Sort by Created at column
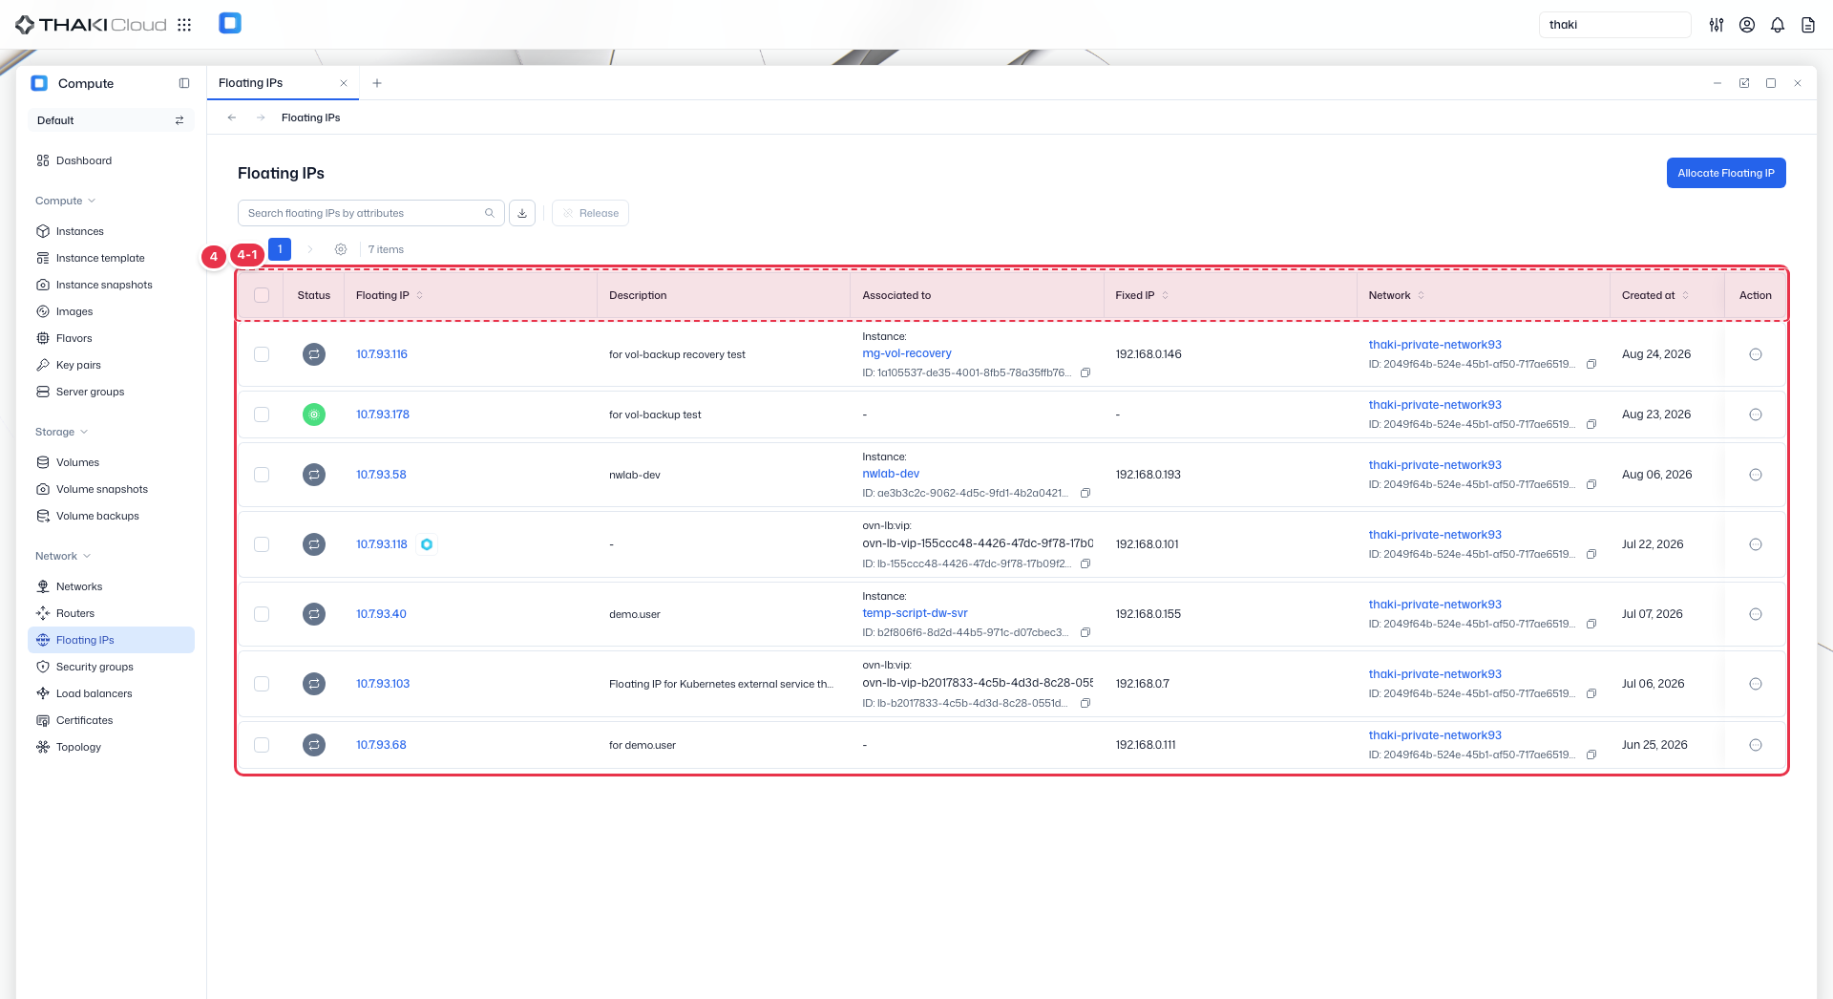Screen dimensions: 1833x999 (x=1686, y=295)
